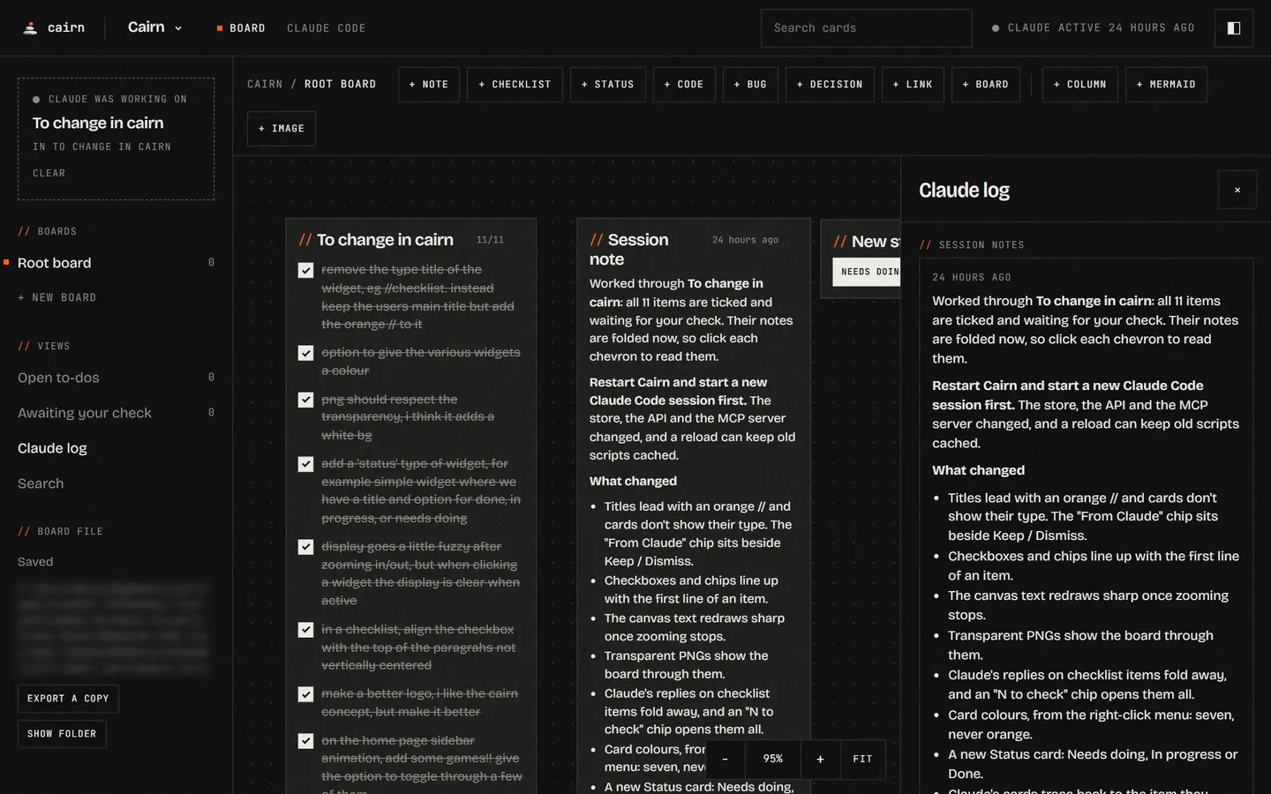Add a new Image card
The width and height of the screenshot is (1271, 794).
point(282,129)
